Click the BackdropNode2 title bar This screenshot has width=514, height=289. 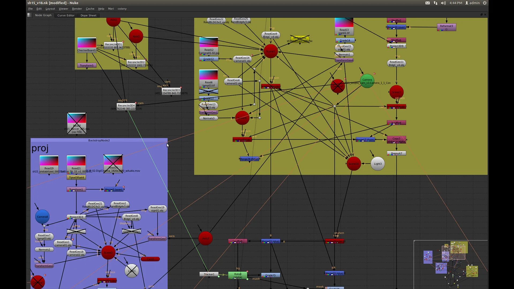pyautogui.click(x=99, y=140)
